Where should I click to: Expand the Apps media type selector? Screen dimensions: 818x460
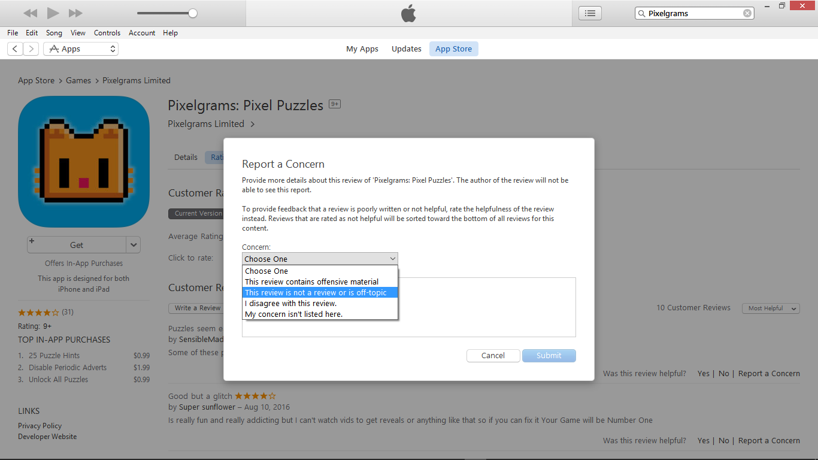click(81, 49)
